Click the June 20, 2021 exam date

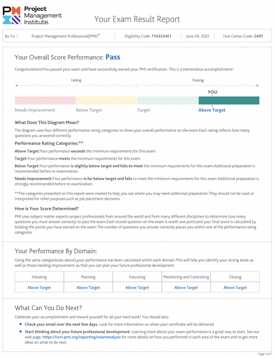click(x=198, y=36)
